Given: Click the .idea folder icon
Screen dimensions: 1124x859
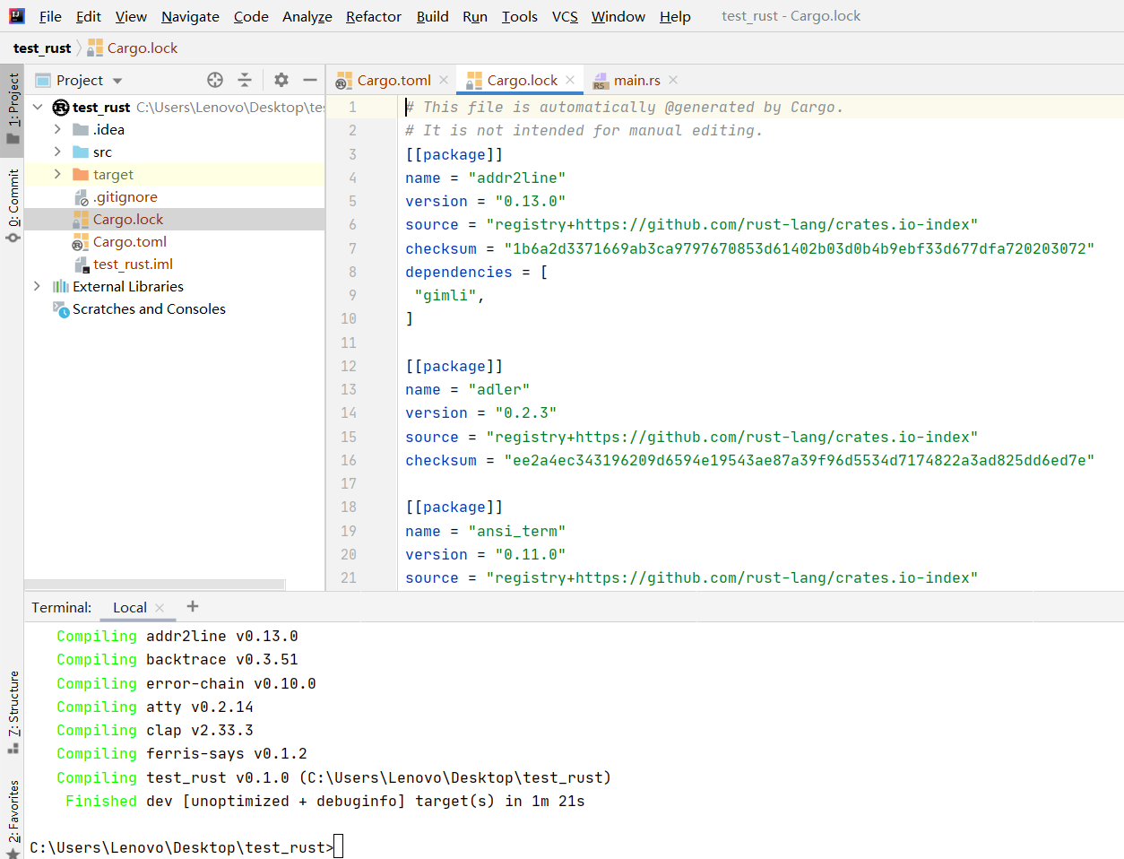Looking at the screenshot, I should 81,129.
